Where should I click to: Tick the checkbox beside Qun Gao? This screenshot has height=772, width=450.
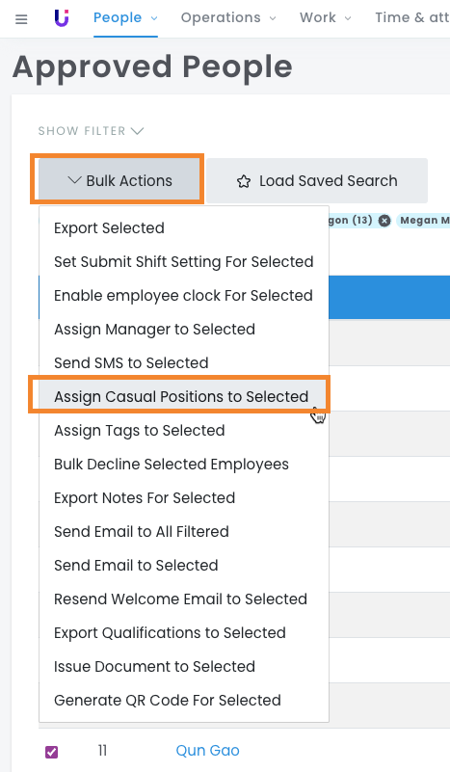tap(52, 752)
